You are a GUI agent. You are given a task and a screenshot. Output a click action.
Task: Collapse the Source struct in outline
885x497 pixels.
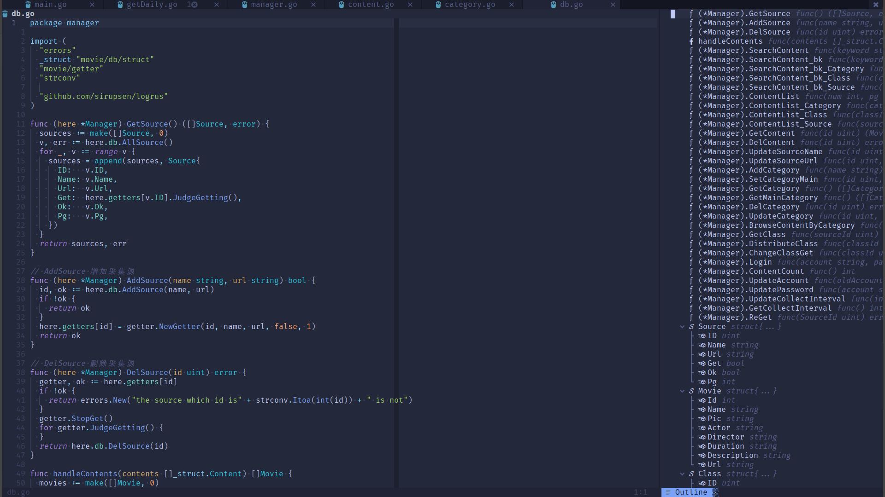(x=682, y=327)
